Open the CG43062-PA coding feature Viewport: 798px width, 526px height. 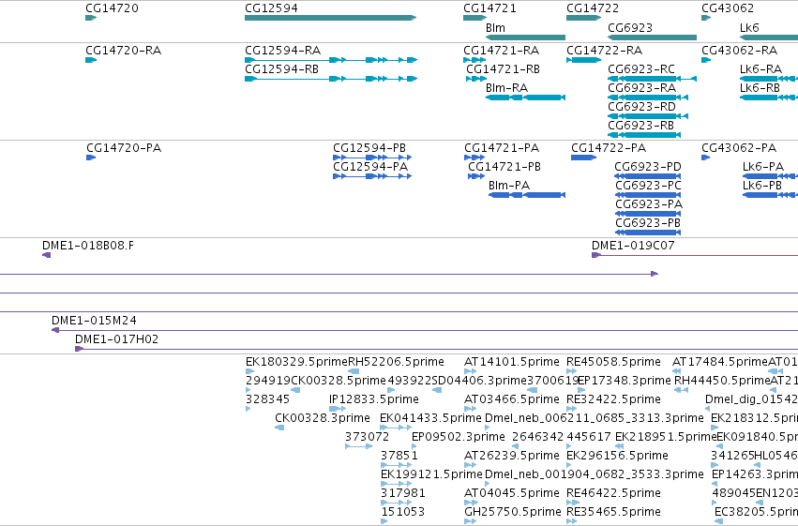[706, 158]
